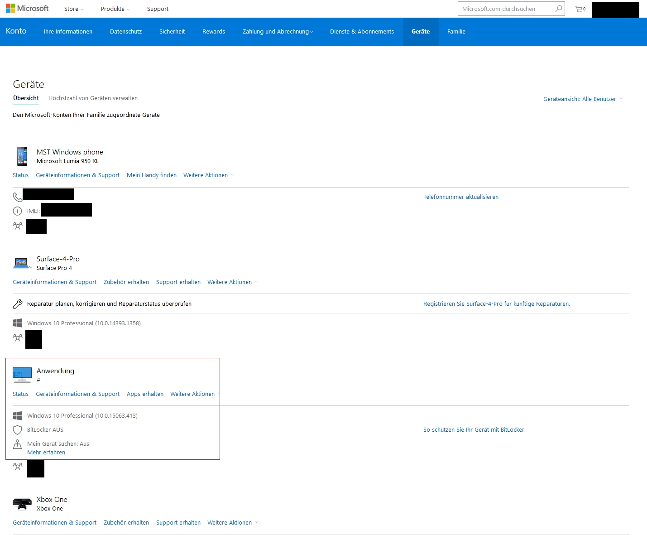Open Geräteinformationen & Support for Windows phone
The width and height of the screenshot is (647, 535).
(78, 175)
